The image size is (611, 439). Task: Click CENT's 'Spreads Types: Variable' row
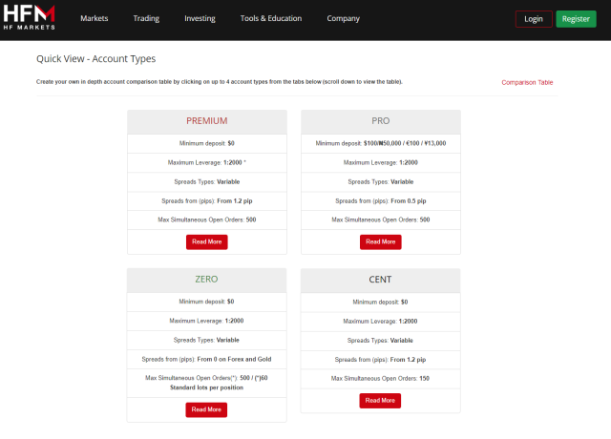point(380,341)
